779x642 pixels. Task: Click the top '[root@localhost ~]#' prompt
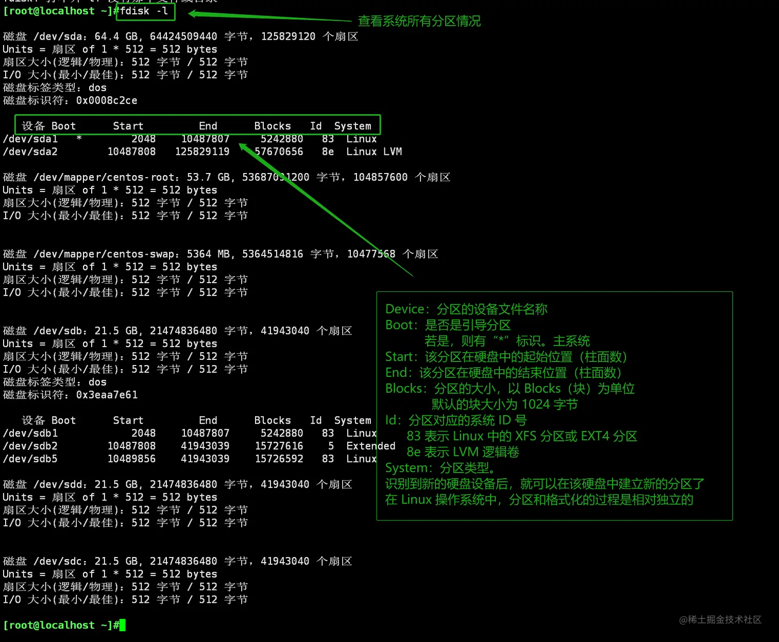pyautogui.click(x=61, y=11)
